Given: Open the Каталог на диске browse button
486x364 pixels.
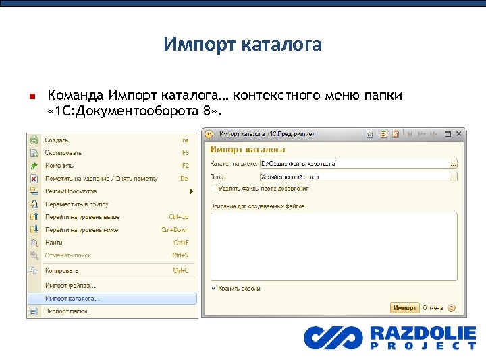Looking at the screenshot, I should 454,164.
